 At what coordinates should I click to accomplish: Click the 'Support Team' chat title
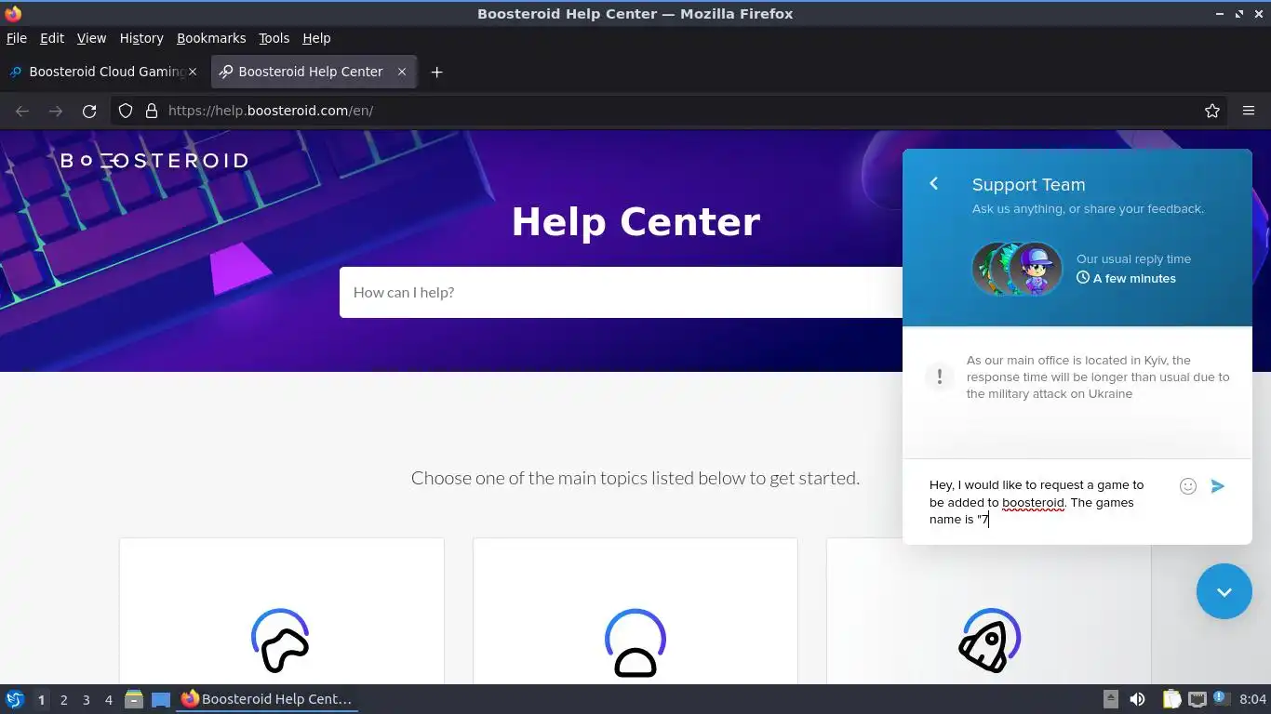[1028, 184]
